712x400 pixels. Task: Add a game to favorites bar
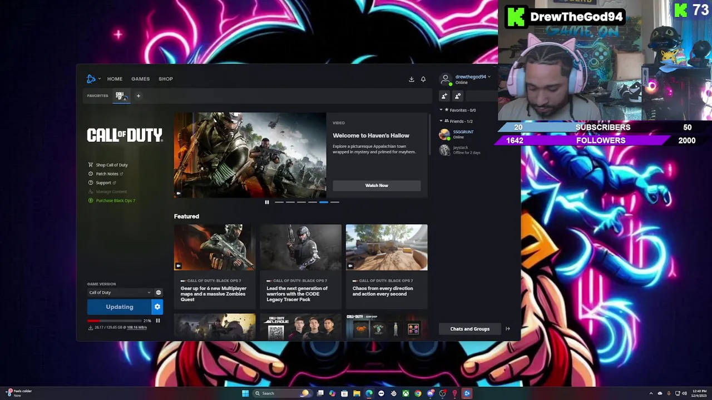point(139,96)
